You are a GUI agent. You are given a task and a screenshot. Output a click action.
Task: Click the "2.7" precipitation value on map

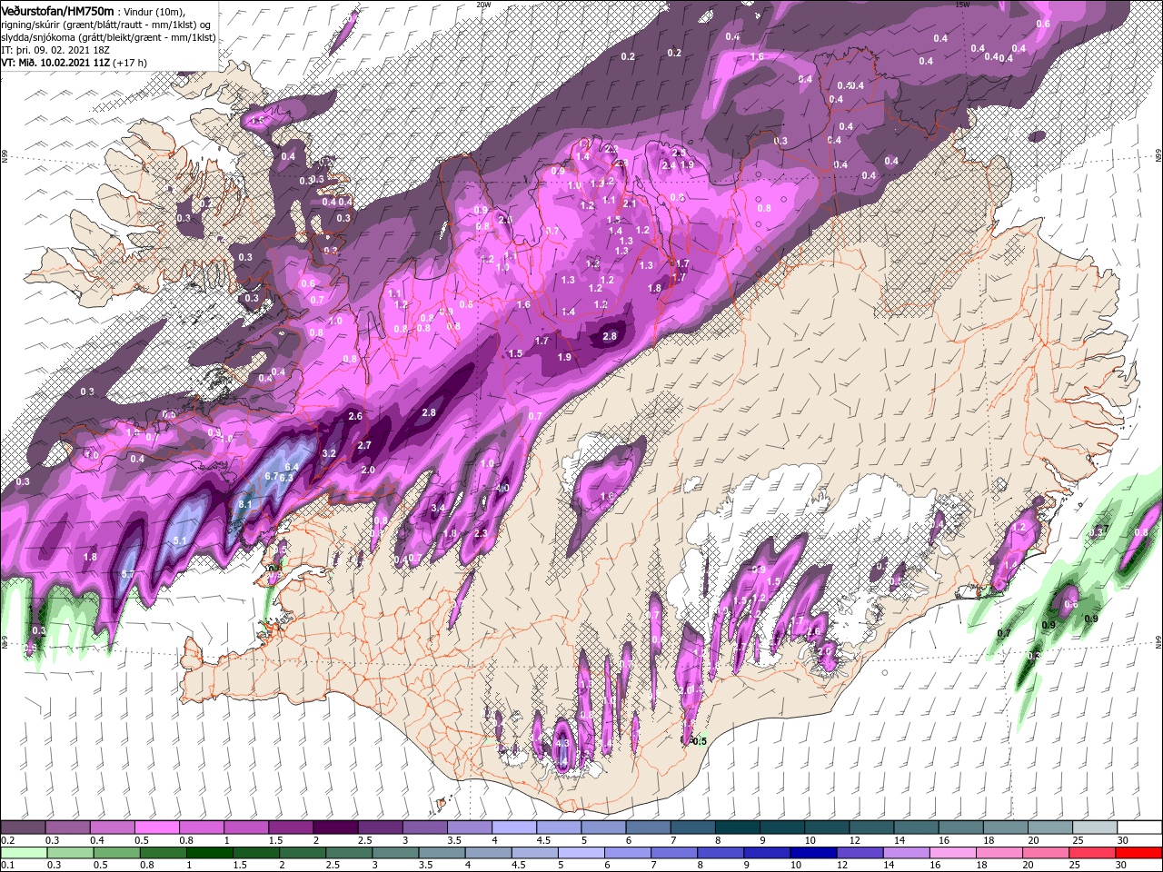coord(364,445)
